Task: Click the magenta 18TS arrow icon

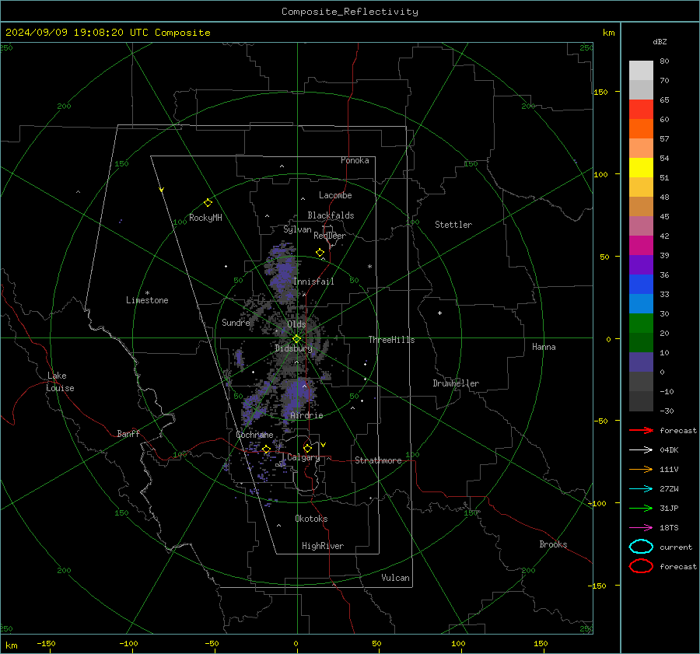Action: pos(641,528)
